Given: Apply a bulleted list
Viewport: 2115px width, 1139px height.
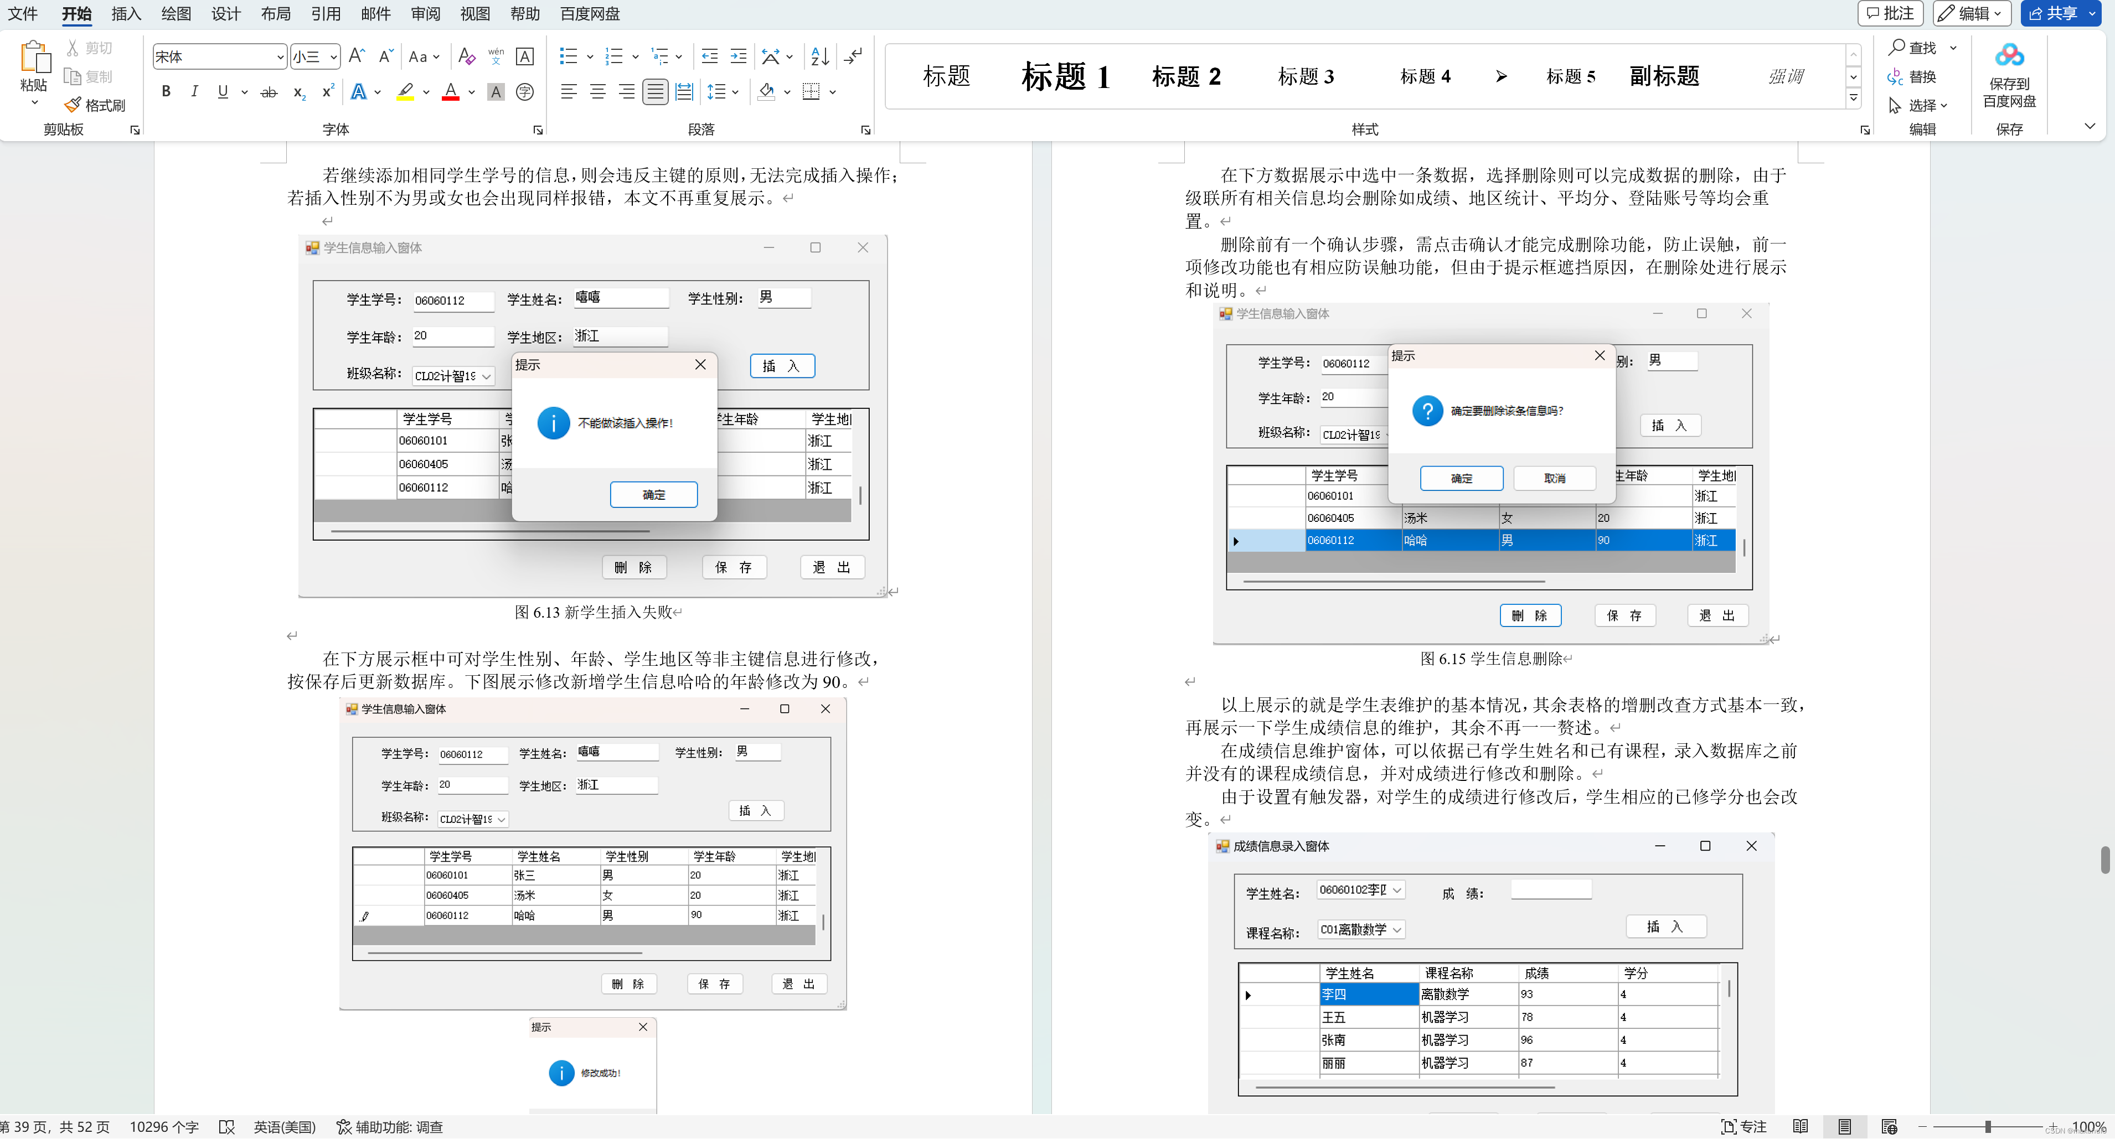Looking at the screenshot, I should click(x=568, y=56).
